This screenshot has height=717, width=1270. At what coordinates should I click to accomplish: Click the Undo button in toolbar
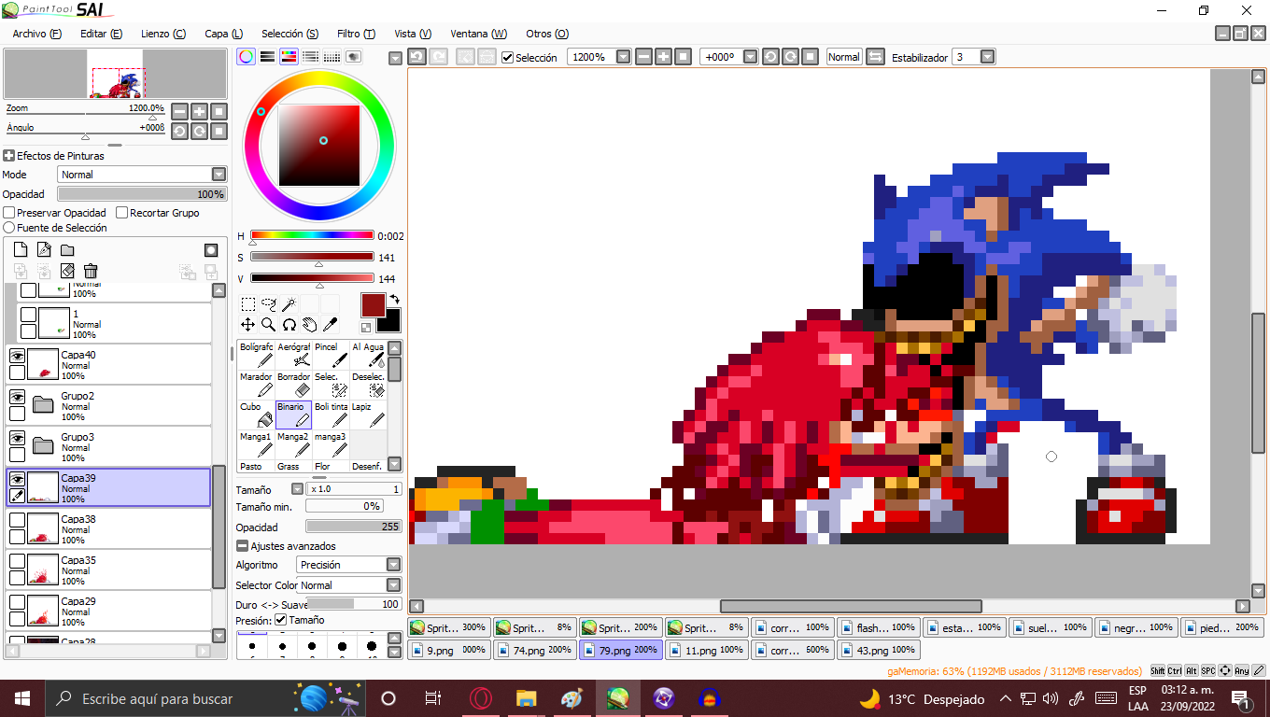tap(416, 57)
